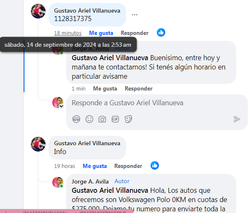Screen dimensions: 250x213
Task: Open the avatar sticker picker icon
Action: tap(76, 119)
